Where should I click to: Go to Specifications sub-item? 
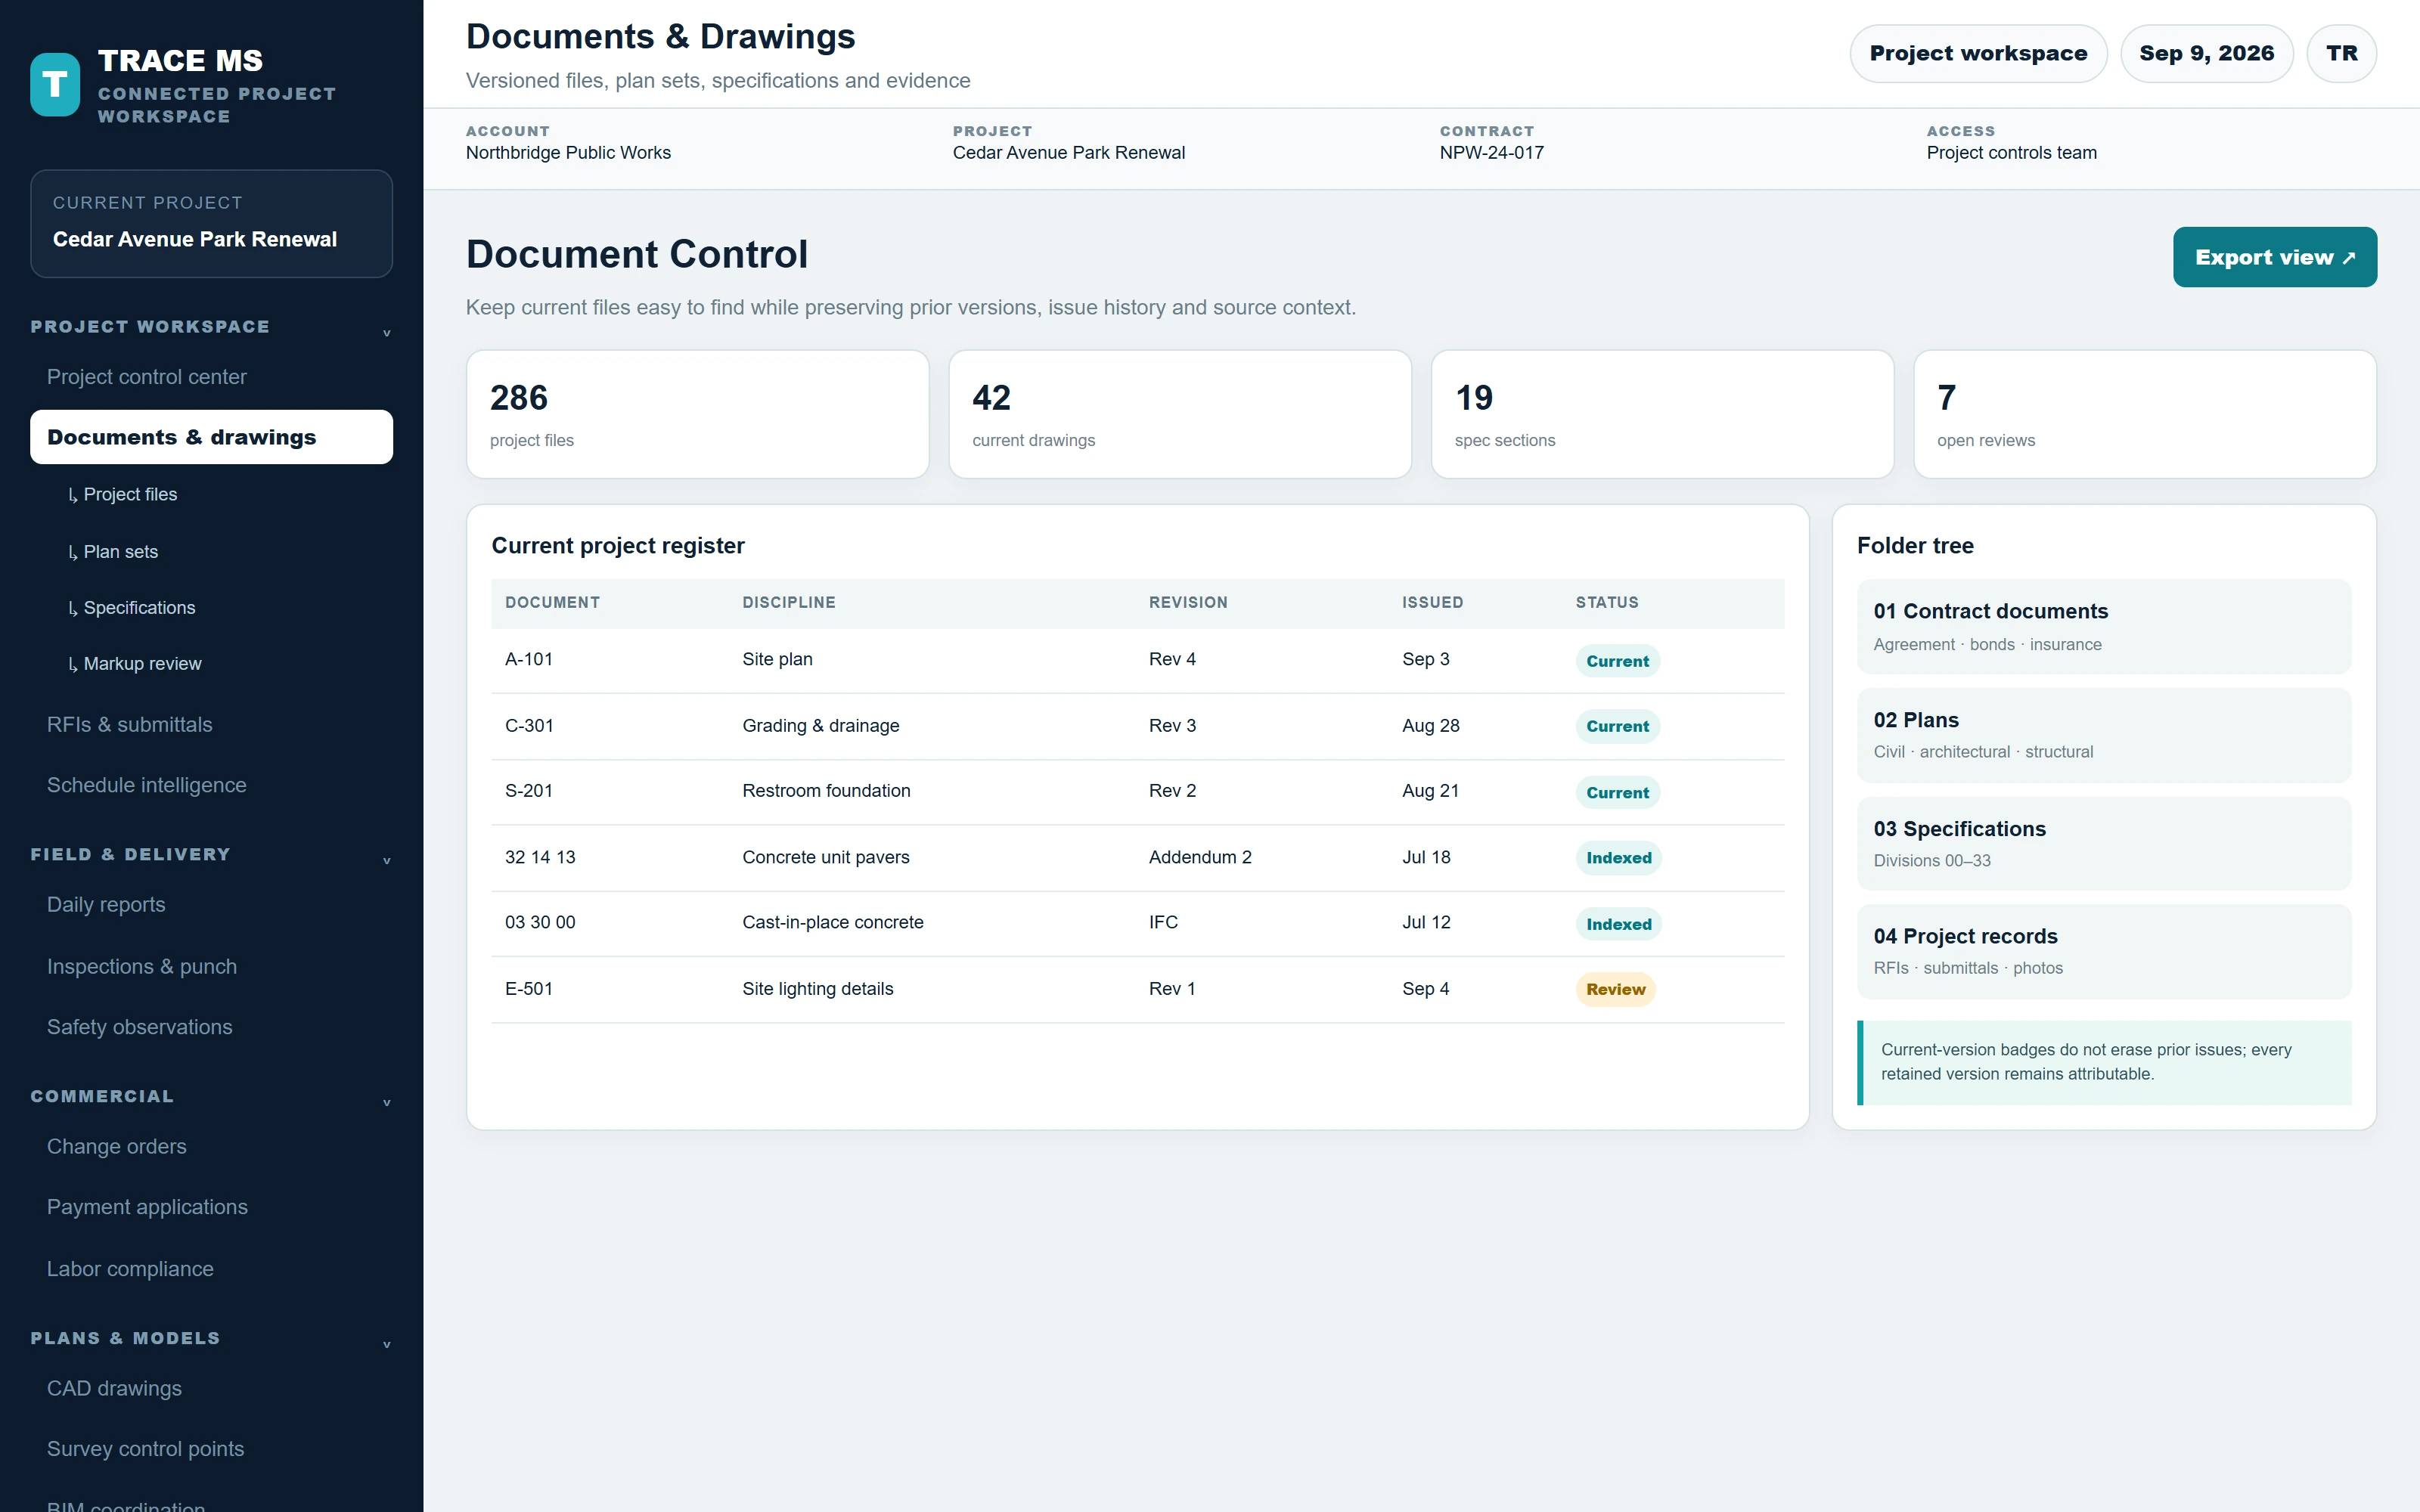coord(221,607)
